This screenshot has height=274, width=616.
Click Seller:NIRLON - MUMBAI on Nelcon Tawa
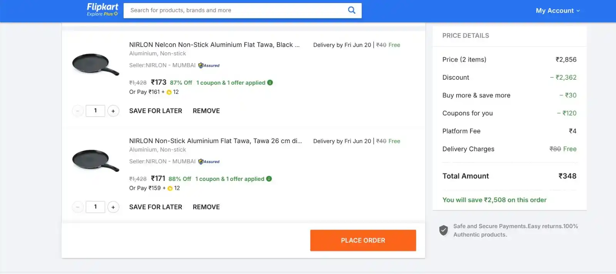[162, 65]
